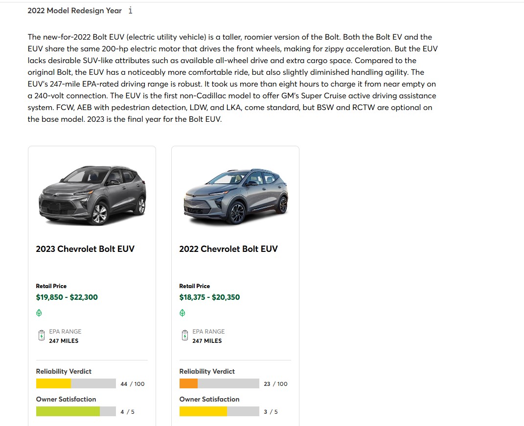Click the battery icon on 2023 Bolt EUV card
The height and width of the screenshot is (426, 524).
pyautogui.click(x=42, y=335)
